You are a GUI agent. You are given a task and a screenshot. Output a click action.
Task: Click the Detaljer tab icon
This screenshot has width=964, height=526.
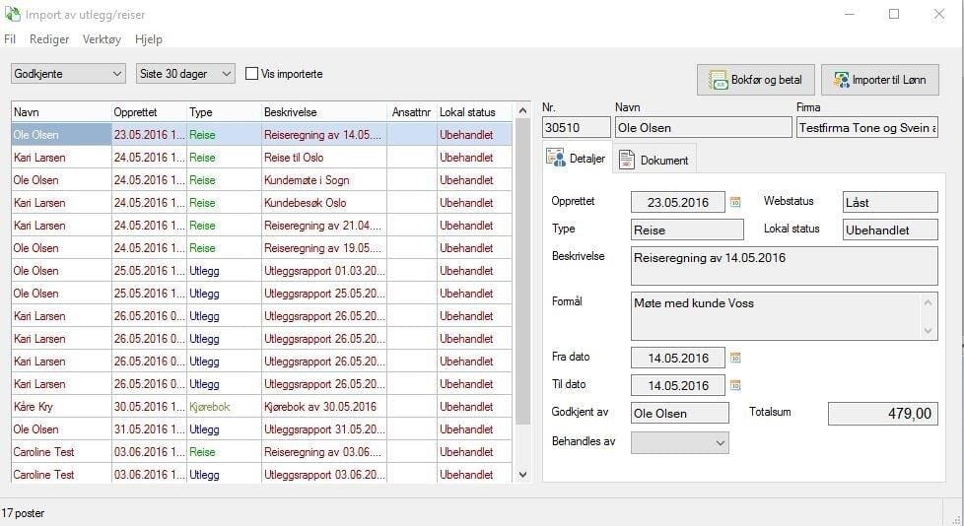tap(557, 159)
